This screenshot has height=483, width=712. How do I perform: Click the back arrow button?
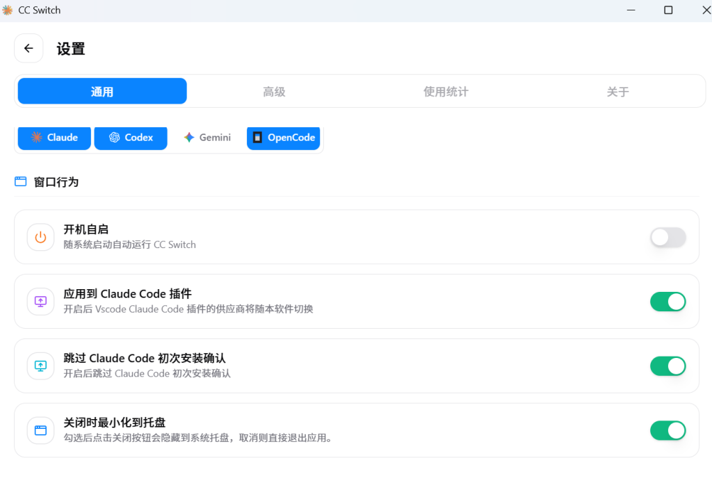point(29,49)
